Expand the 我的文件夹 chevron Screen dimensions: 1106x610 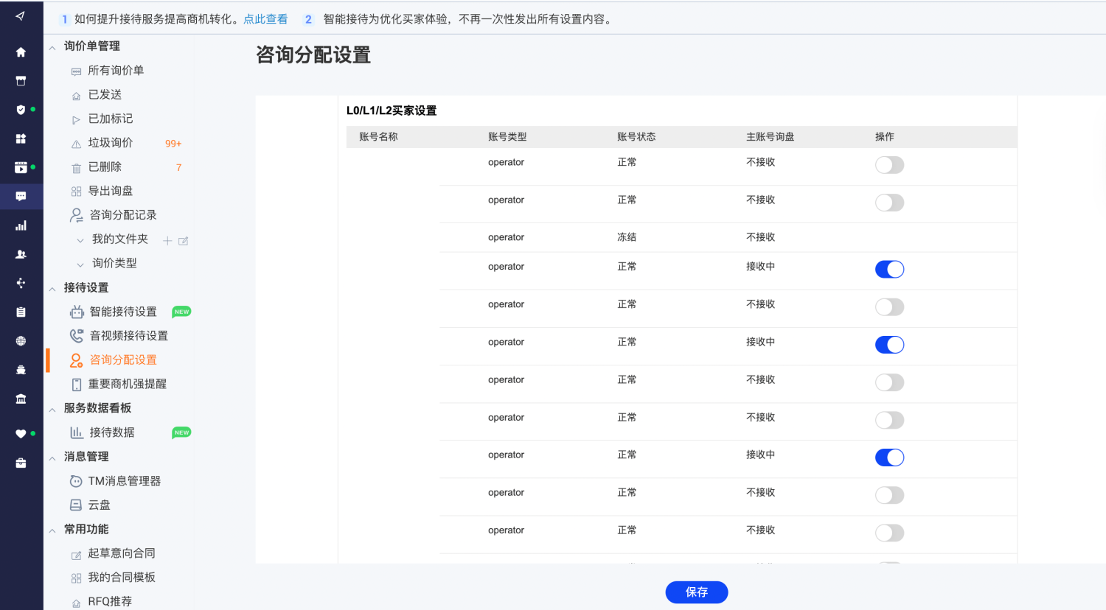point(80,240)
